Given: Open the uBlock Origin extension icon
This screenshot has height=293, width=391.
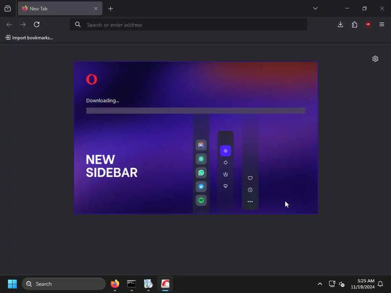Looking at the screenshot, I should tap(368, 24).
